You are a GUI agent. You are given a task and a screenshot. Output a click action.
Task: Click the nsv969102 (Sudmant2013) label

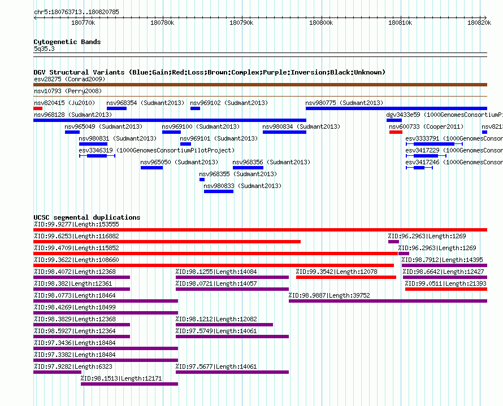coord(229,103)
